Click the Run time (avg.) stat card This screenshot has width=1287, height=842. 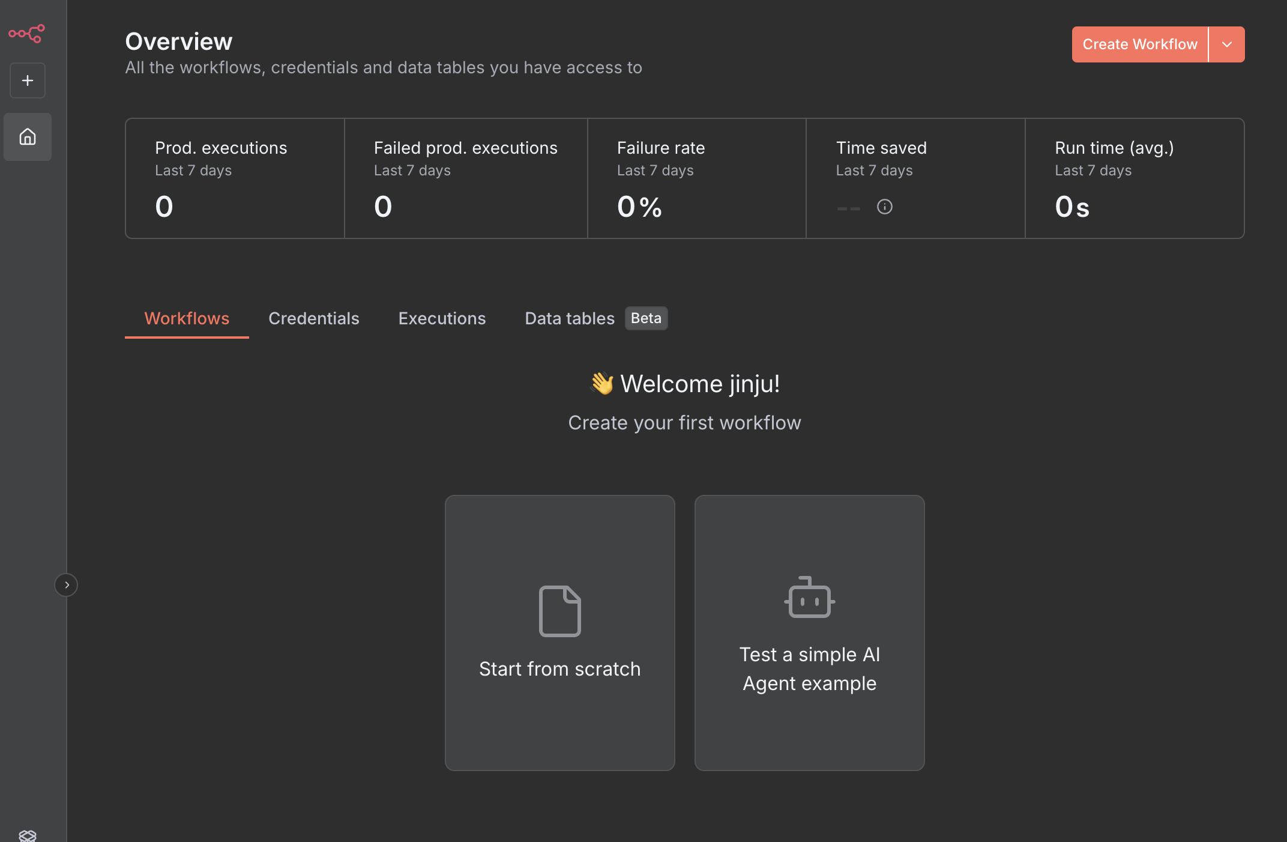click(1134, 178)
